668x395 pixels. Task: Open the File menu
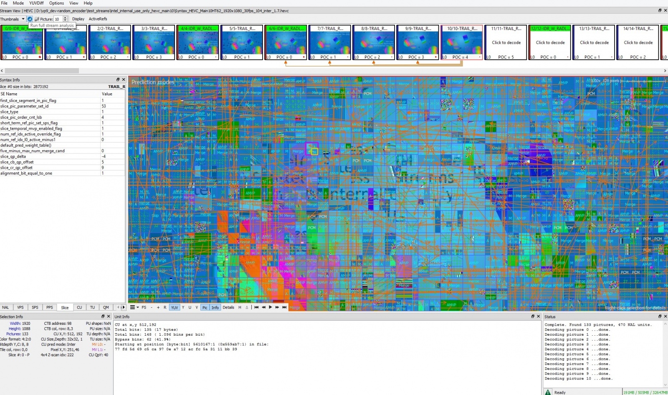pos(4,3)
